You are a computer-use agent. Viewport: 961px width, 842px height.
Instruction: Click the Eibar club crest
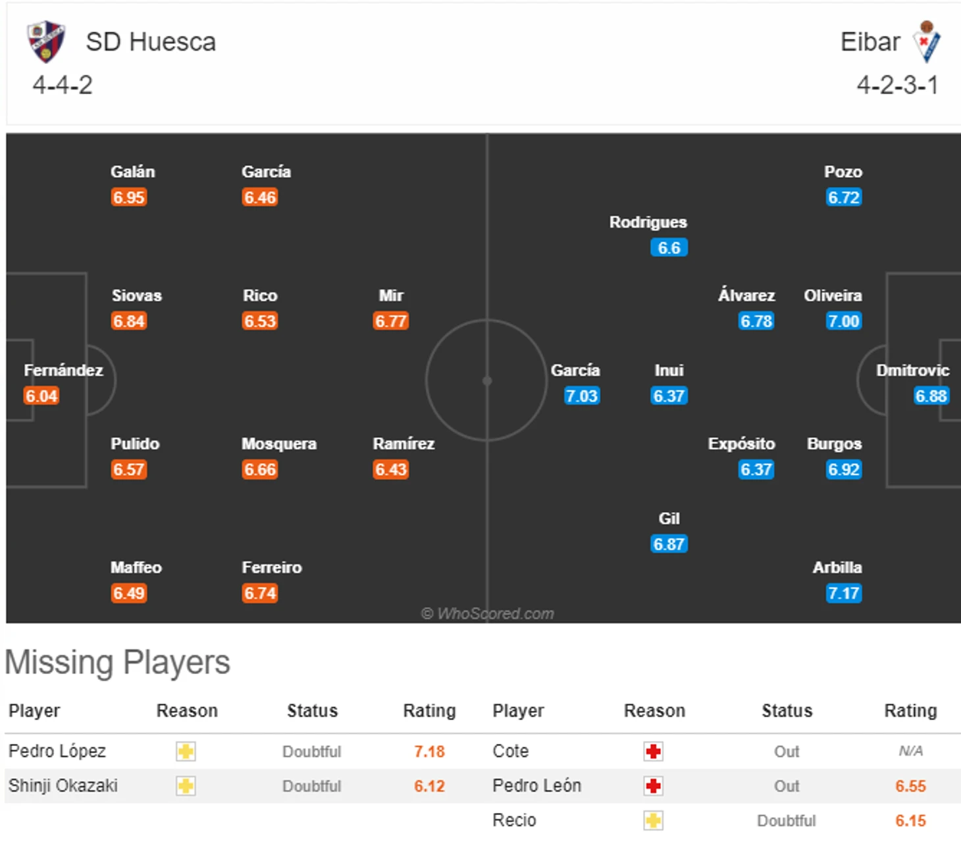(x=927, y=41)
